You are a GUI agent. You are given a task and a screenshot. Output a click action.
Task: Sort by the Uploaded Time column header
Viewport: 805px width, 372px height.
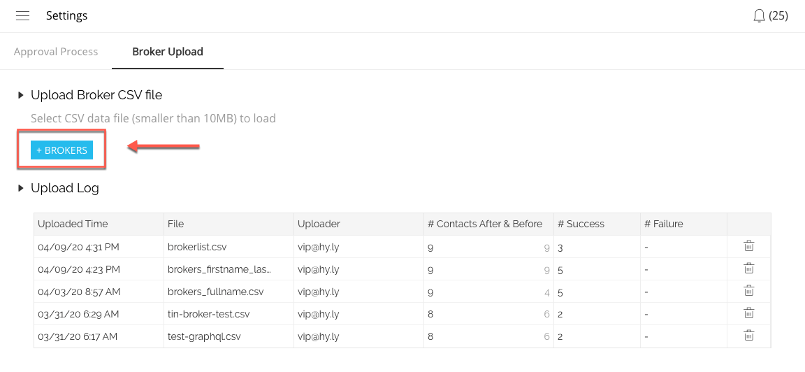tap(73, 224)
